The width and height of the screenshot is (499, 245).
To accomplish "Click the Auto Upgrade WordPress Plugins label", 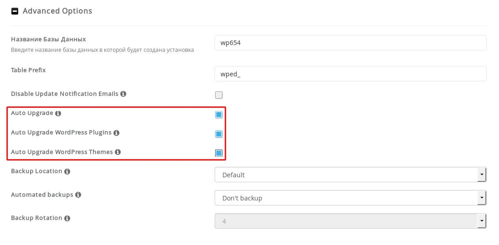I will (61, 132).
